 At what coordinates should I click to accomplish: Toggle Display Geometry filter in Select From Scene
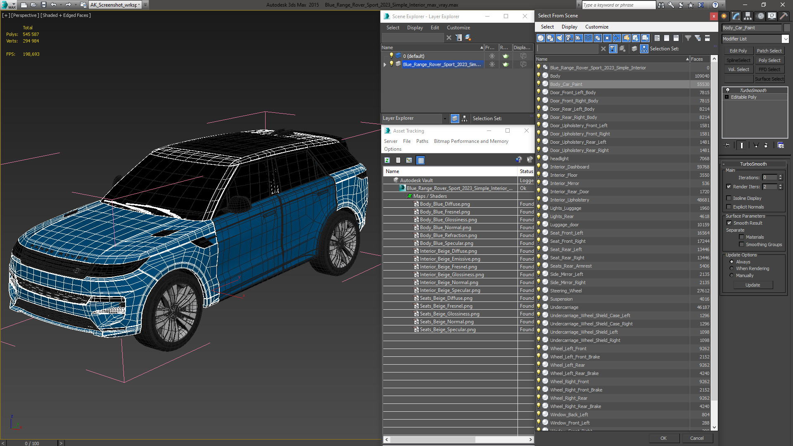[x=541, y=38]
